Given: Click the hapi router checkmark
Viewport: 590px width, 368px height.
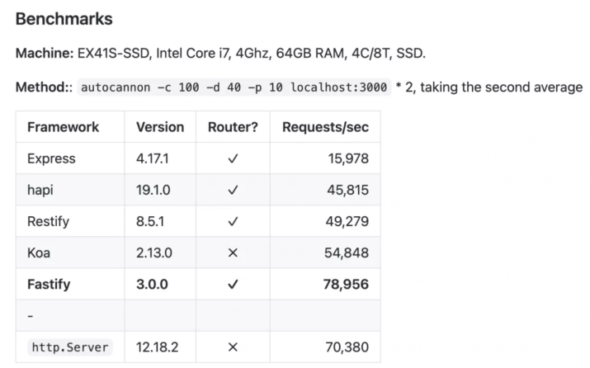Looking at the screenshot, I should point(232,190).
